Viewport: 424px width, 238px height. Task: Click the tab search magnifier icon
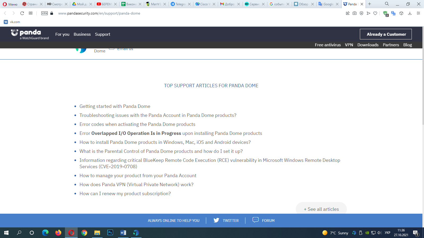(x=387, y=4)
